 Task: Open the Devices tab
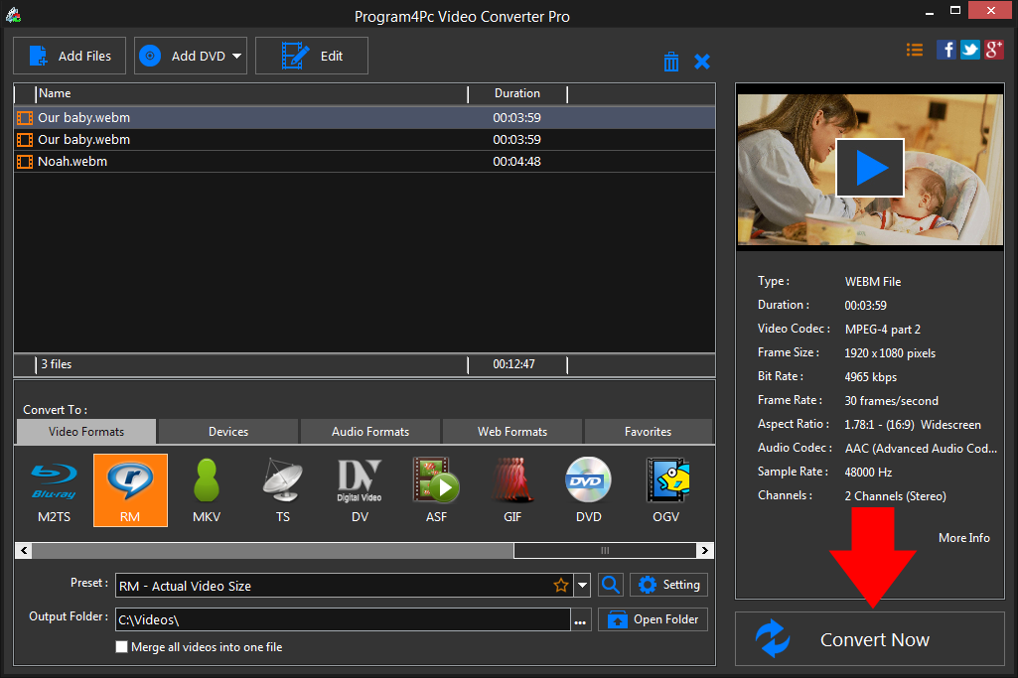pos(226,431)
